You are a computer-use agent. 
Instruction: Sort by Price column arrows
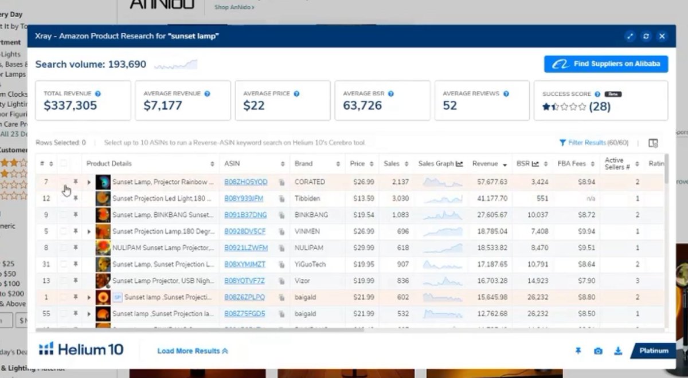pyautogui.click(x=372, y=164)
